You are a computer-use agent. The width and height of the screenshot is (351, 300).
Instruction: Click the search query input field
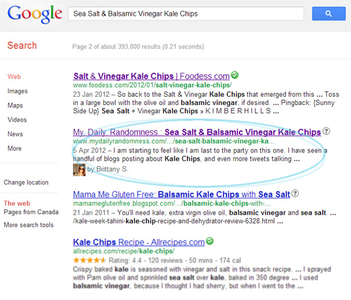186,14
